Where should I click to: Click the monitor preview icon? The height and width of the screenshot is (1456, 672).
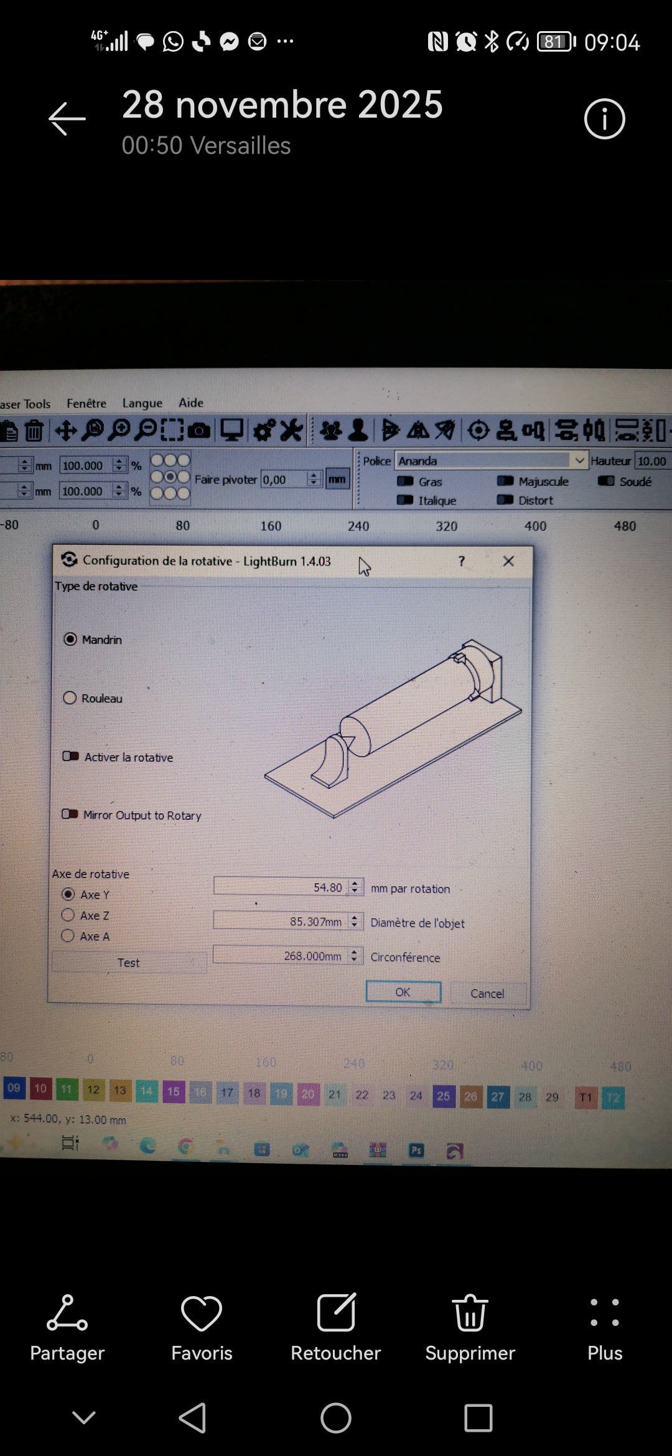click(x=232, y=431)
